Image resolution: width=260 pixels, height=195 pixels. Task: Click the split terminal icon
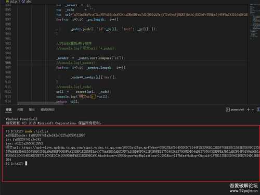point(258,109)
